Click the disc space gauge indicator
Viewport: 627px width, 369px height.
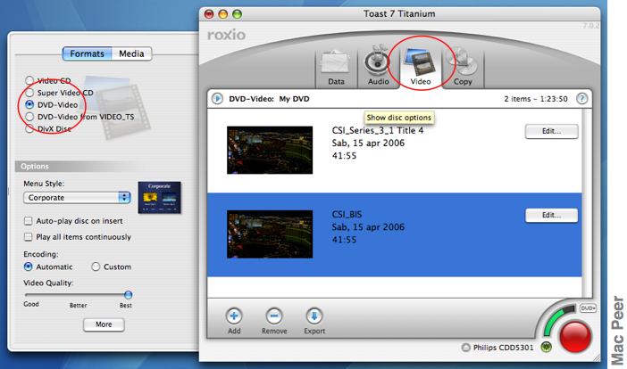(x=557, y=319)
